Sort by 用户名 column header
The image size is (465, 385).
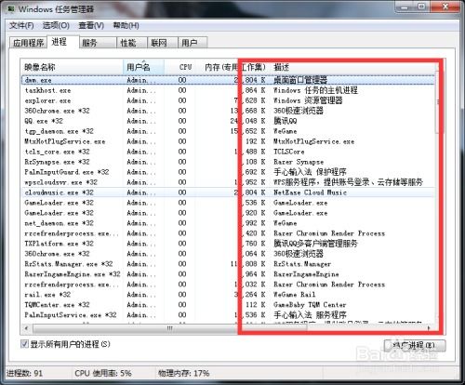[143, 67]
